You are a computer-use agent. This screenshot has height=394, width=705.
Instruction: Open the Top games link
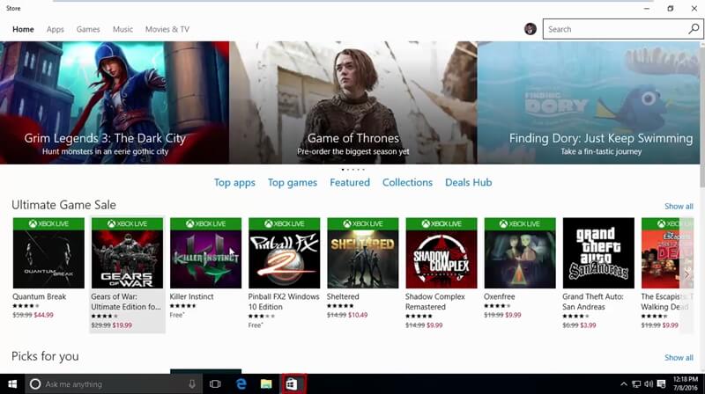(293, 183)
